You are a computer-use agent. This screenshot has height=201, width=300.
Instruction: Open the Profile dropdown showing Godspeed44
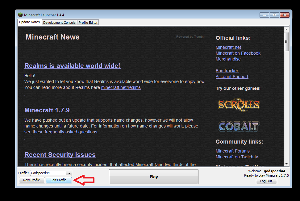pos(51,173)
